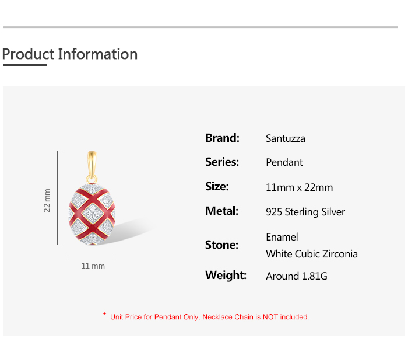
Task: Click the Pendant series value
Action: click(x=284, y=162)
